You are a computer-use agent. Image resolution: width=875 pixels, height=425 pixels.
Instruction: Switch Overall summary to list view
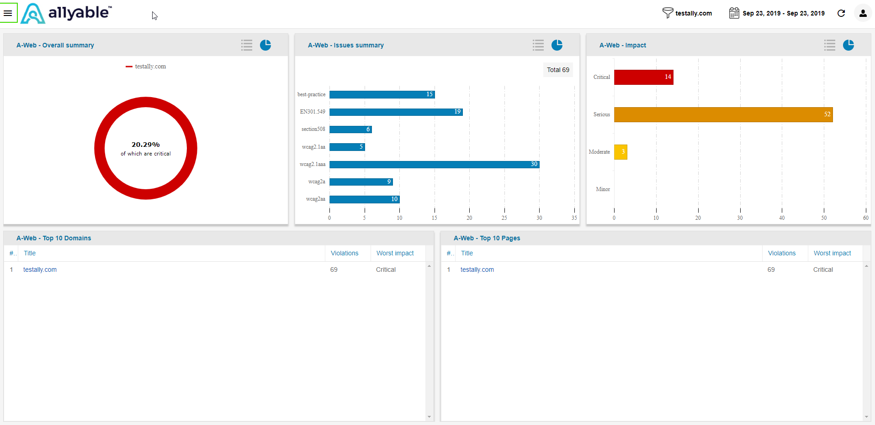[x=247, y=45]
